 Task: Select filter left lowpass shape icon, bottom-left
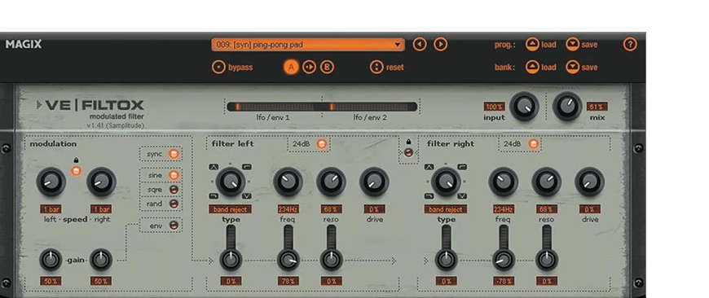(x=214, y=196)
